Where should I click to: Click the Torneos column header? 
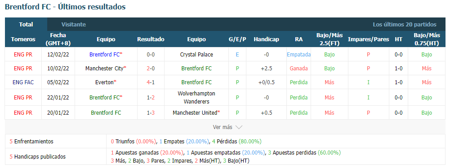[x=23, y=39]
